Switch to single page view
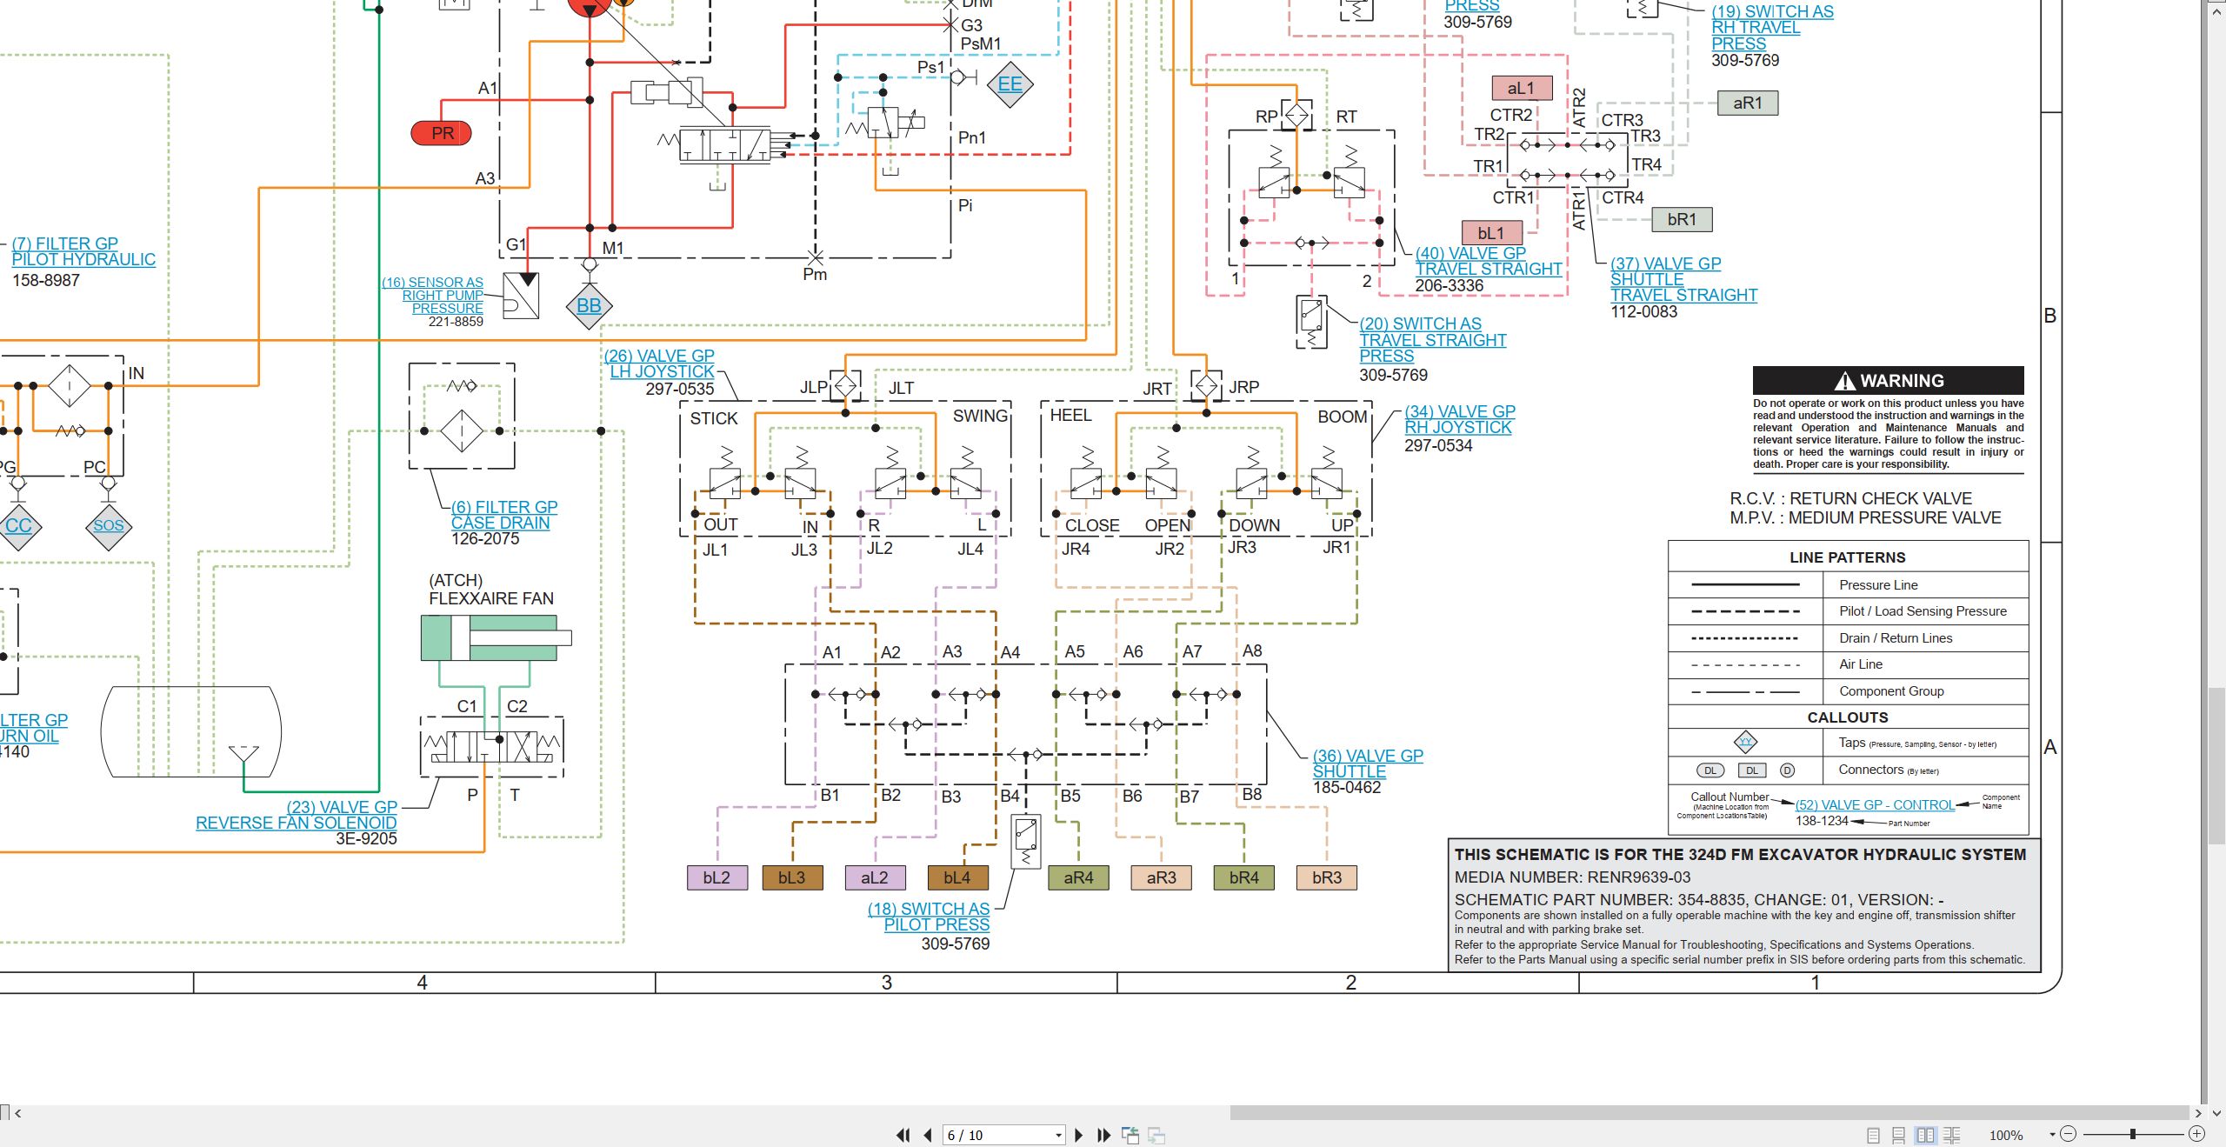The width and height of the screenshot is (2226, 1147). click(1874, 1135)
